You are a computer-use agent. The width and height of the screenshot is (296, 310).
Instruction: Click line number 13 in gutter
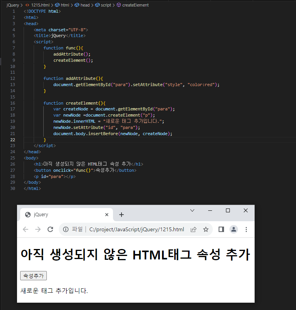point(12,85)
